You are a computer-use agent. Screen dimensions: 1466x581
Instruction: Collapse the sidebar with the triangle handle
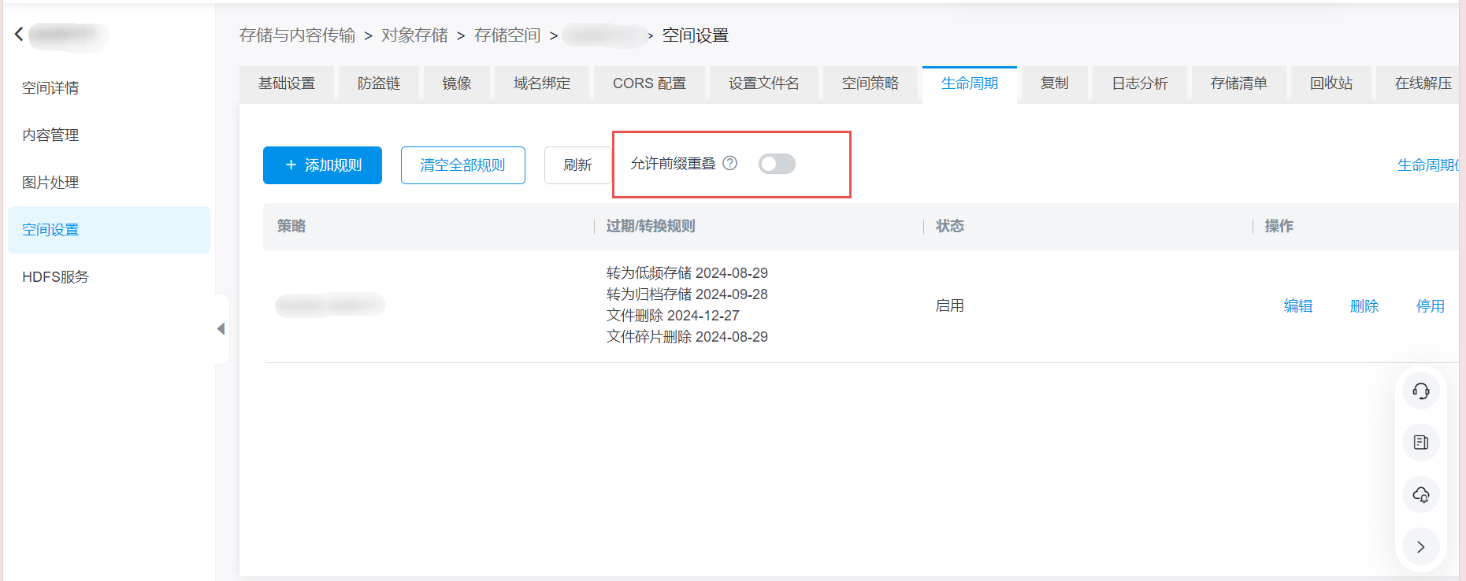pos(221,328)
